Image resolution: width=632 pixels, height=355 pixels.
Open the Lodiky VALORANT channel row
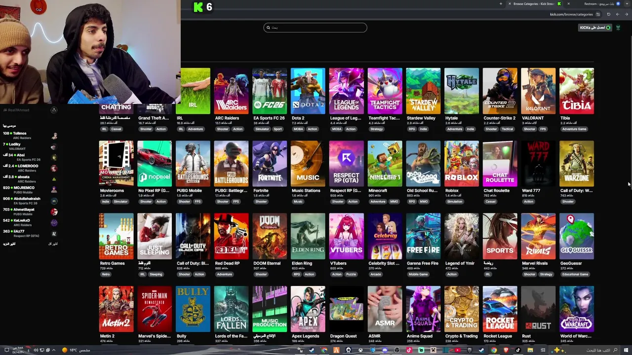[x=30, y=146]
